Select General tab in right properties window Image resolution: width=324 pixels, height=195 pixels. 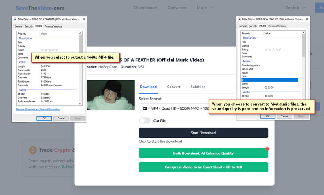pos(243,26)
